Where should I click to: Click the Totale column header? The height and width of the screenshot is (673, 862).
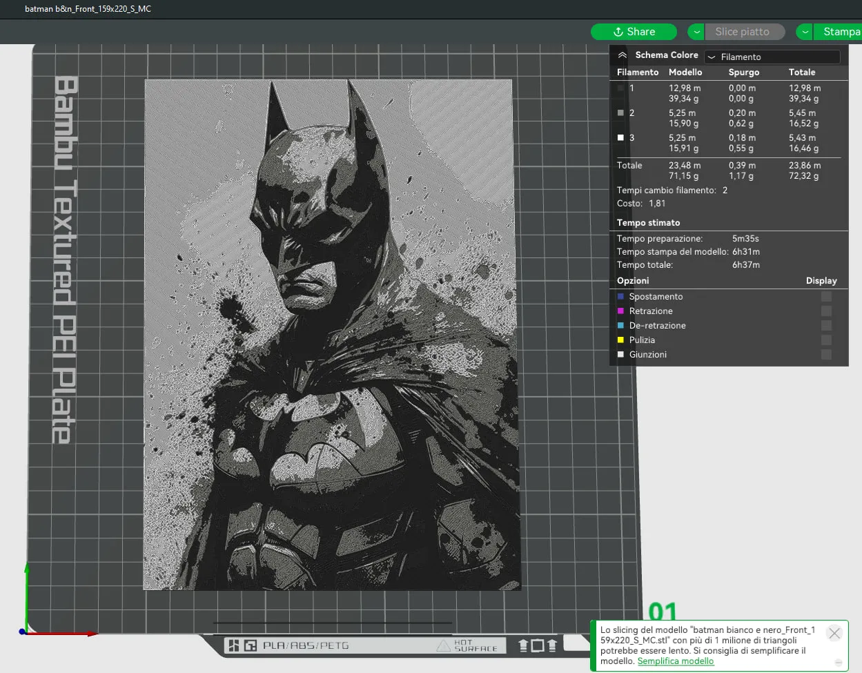coord(802,72)
